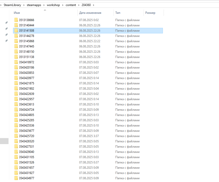Click the fourth pin icon in the left pane
Viewport: 219px width, 182px height.
click(x=7, y=41)
